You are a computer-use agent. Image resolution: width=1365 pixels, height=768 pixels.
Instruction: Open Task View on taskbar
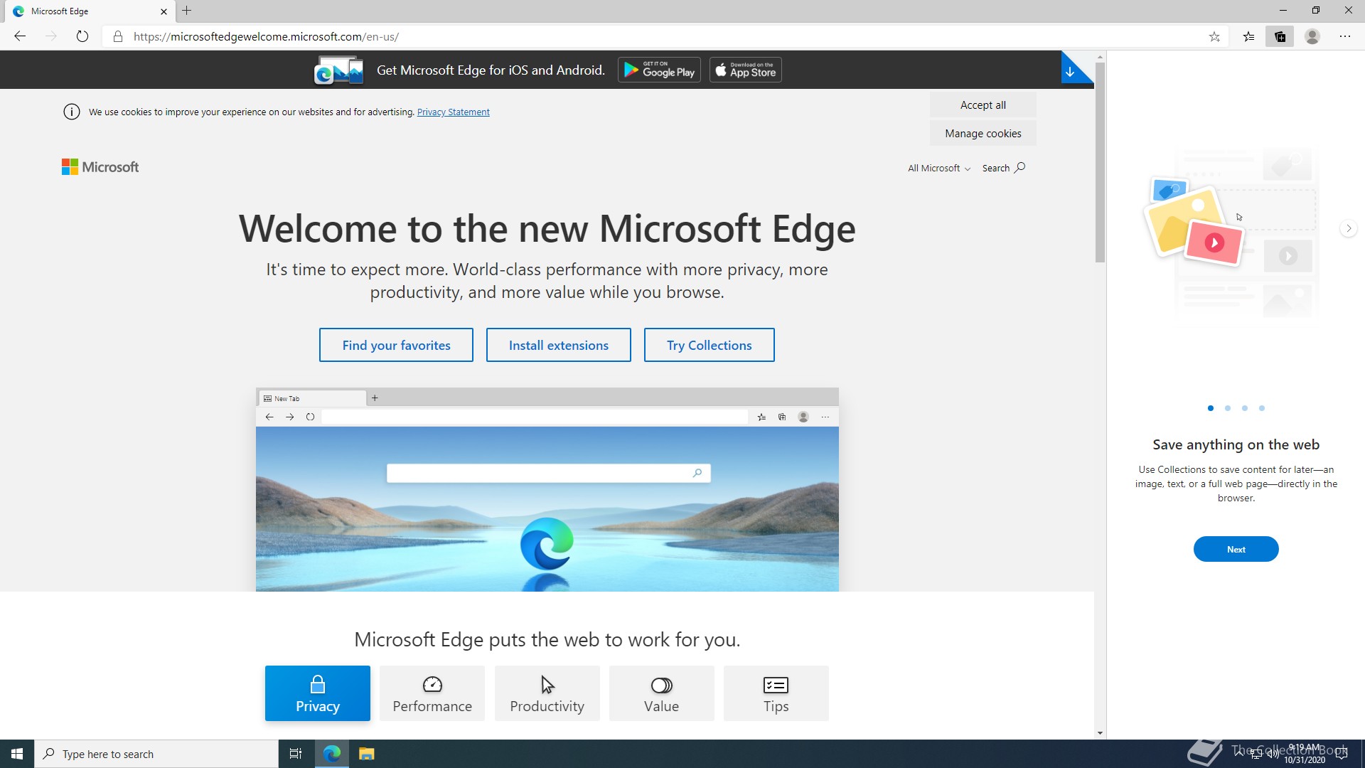click(x=296, y=754)
